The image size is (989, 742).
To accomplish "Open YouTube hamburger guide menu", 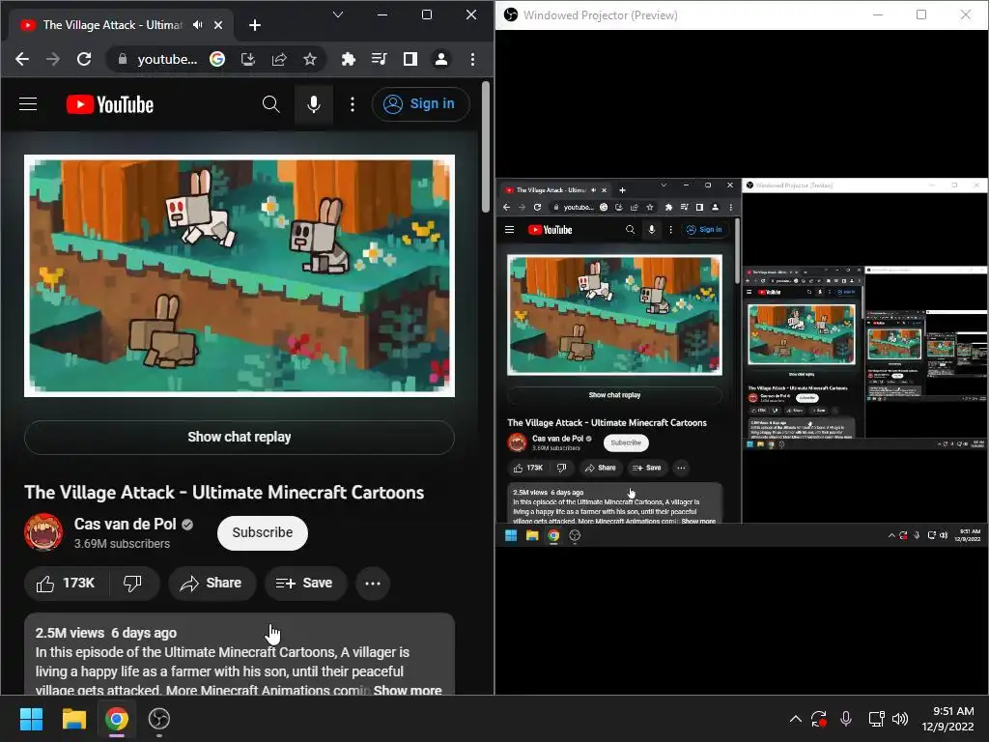I will 28,104.
